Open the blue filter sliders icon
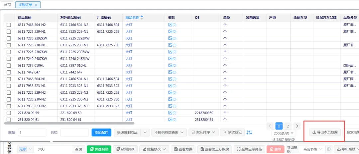The image size is (359, 154). (x=249, y=132)
